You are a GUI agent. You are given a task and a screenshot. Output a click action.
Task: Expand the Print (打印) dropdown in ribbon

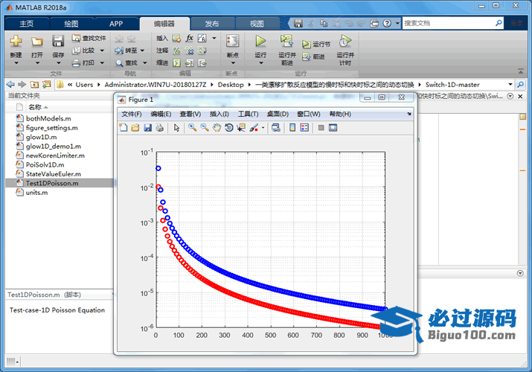(x=102, y=63)
